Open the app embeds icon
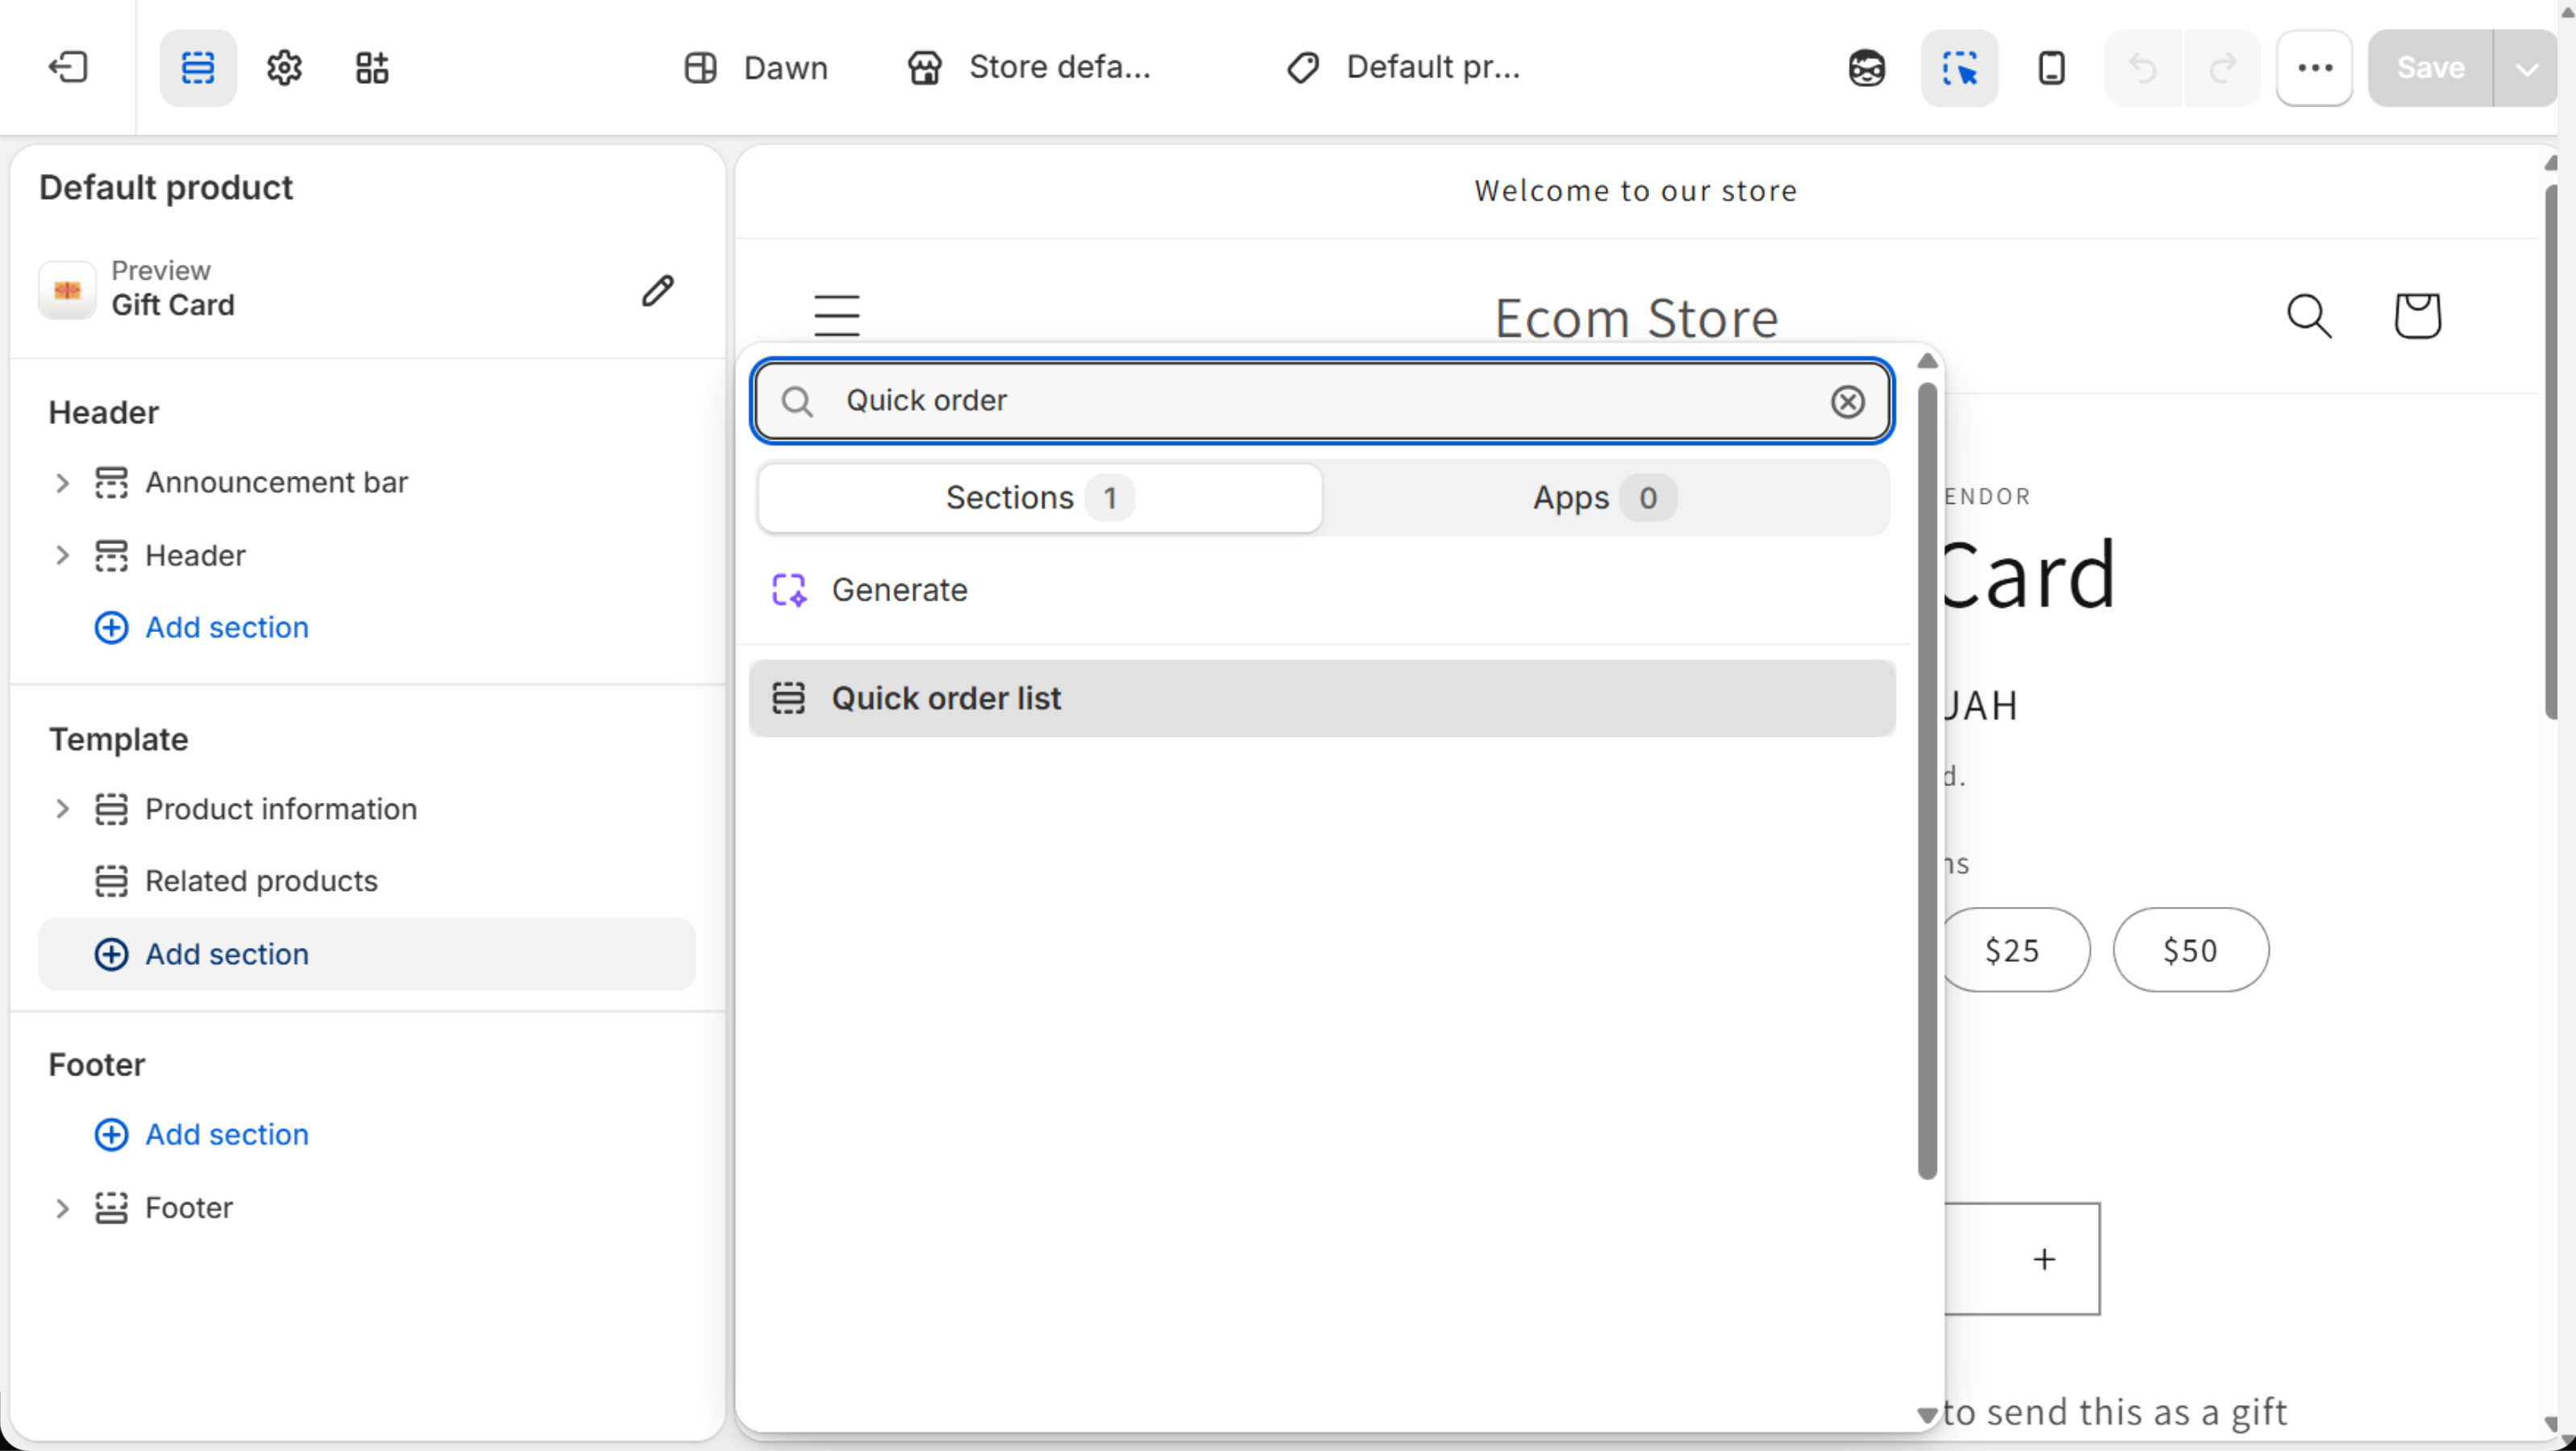Screen dimensions: 2576x1451 [x=372, y=67]
